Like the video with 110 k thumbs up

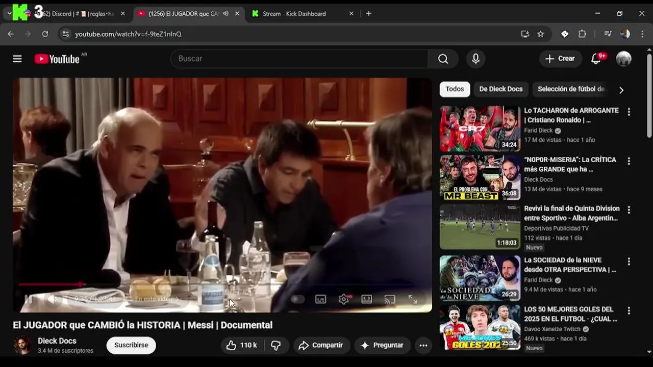click(x=241, y=345)
